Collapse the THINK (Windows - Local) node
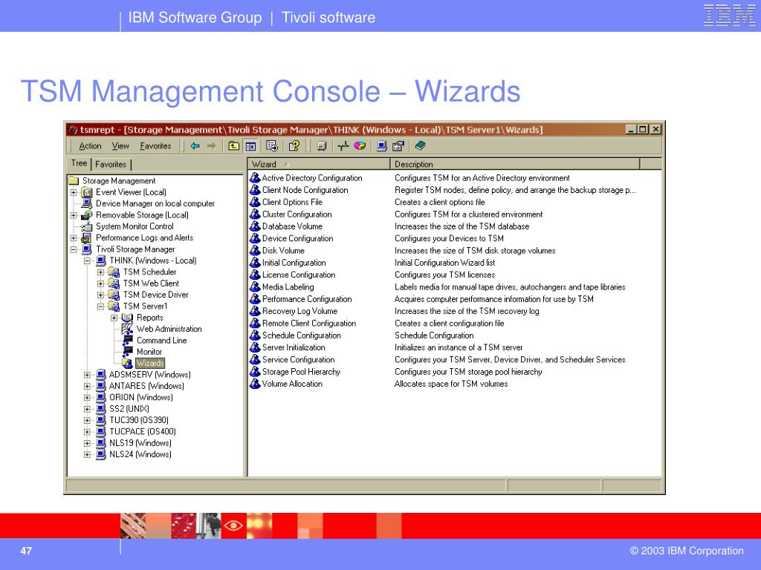This screenshot has height=570, width=761. [87, 261]
